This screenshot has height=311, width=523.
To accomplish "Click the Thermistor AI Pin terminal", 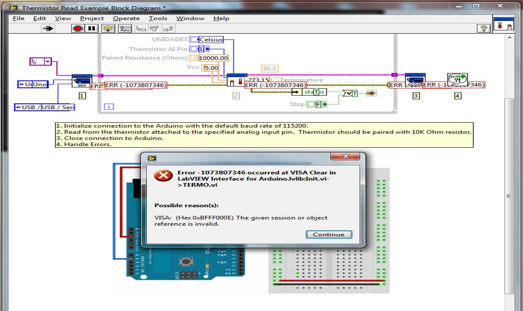I will click(200, 49).
